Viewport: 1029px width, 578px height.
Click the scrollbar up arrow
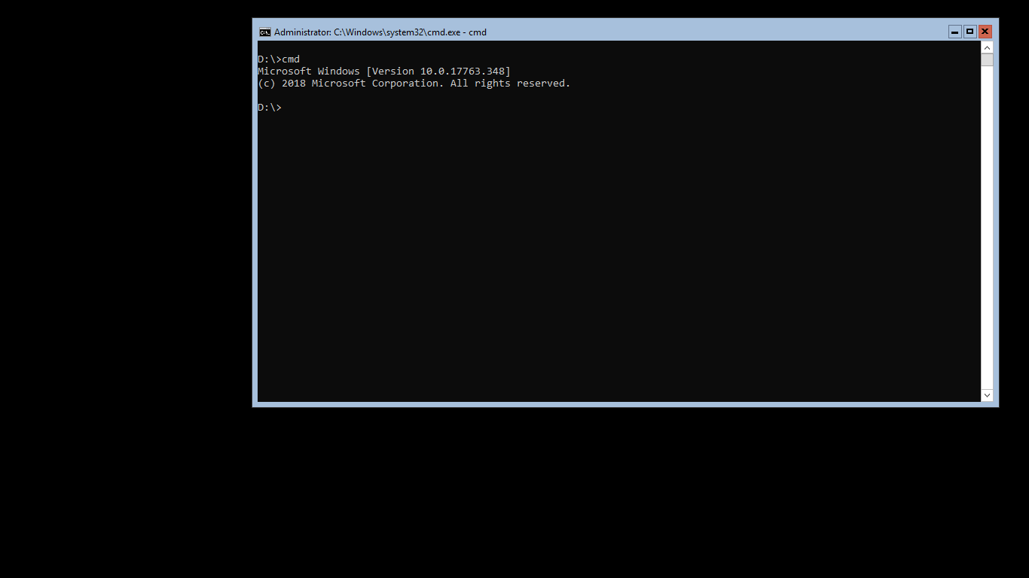(987, 47)
